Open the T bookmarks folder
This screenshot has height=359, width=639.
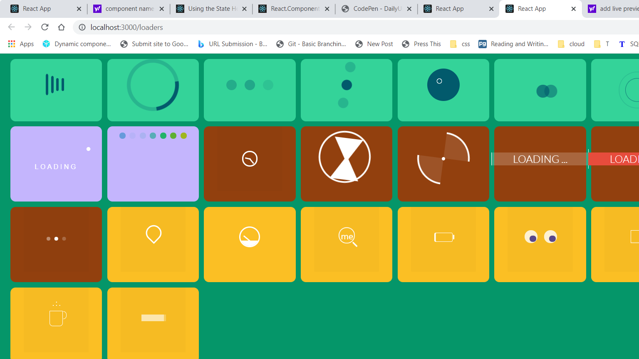602,44
